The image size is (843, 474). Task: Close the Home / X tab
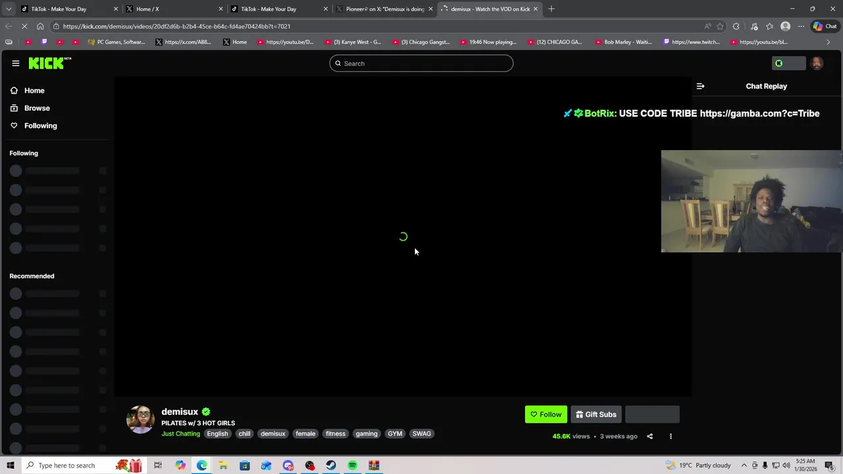pos(221,9)
